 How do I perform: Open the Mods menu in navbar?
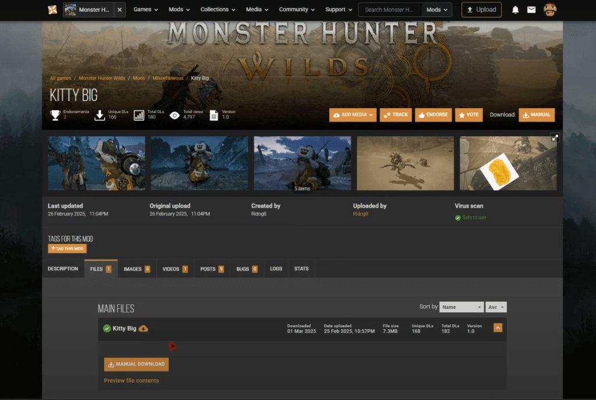click(179, 9)
